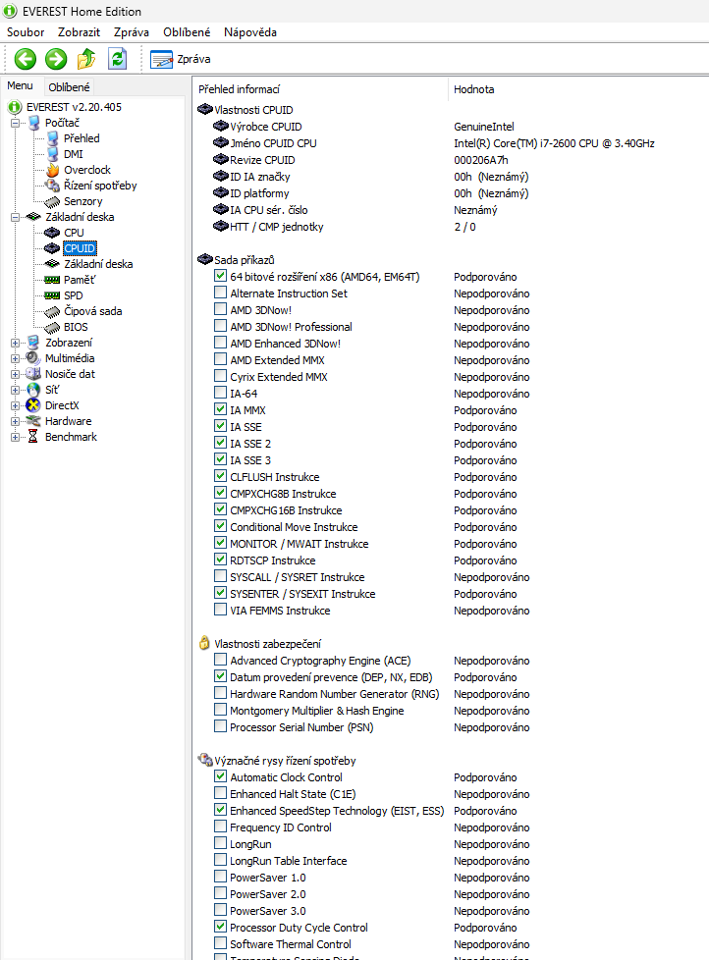
Task: Toggle the IA MMX checkbox
Action: 220,409
